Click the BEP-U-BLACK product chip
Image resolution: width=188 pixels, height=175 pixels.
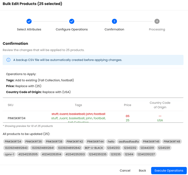[94, 148]
